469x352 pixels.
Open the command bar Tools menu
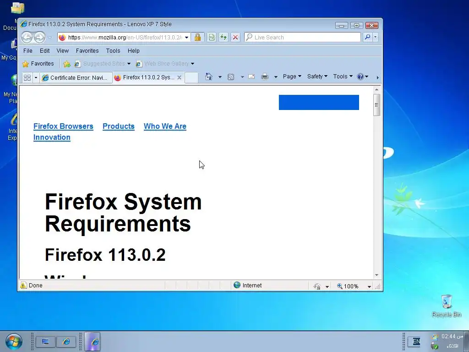(343, 77)
